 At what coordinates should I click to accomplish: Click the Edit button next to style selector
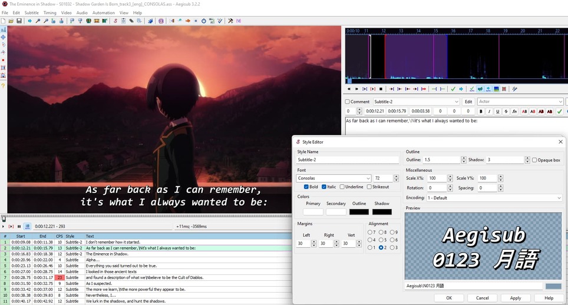(x=468, y=102)
